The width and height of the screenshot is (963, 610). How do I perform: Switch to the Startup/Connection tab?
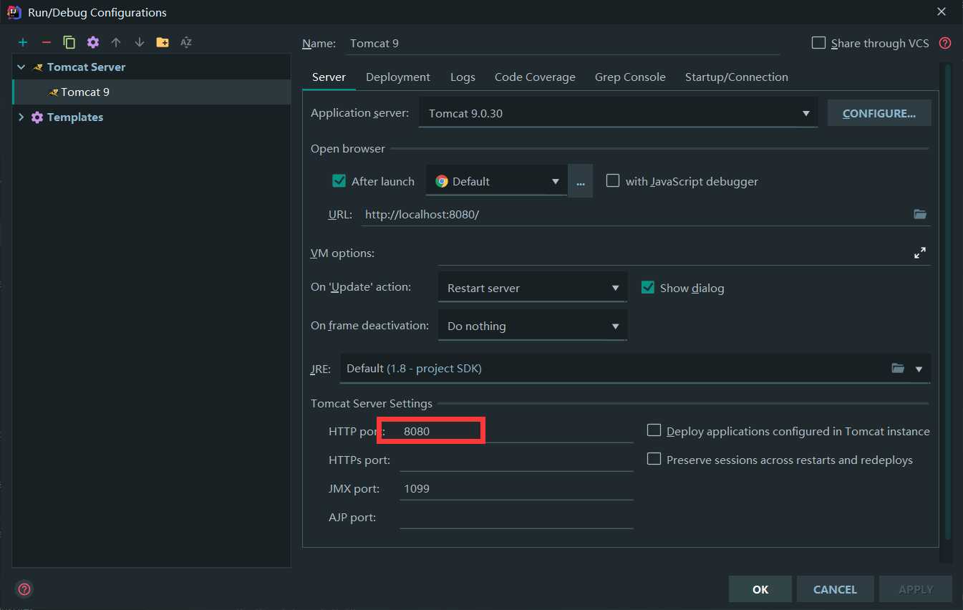coord(737,77)
